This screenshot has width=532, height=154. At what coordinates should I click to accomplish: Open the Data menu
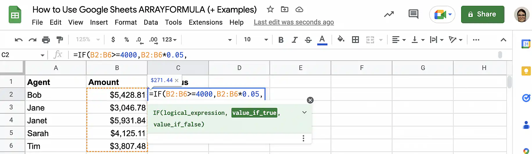point(151,22)
